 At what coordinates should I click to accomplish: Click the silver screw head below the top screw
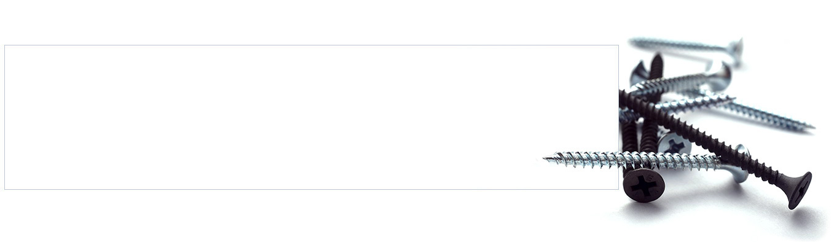pos(720,76)
